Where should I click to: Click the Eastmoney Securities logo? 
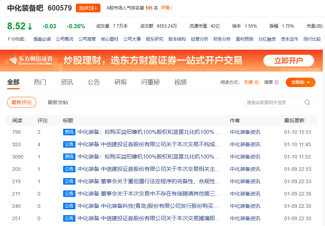[x=31, y=61]
